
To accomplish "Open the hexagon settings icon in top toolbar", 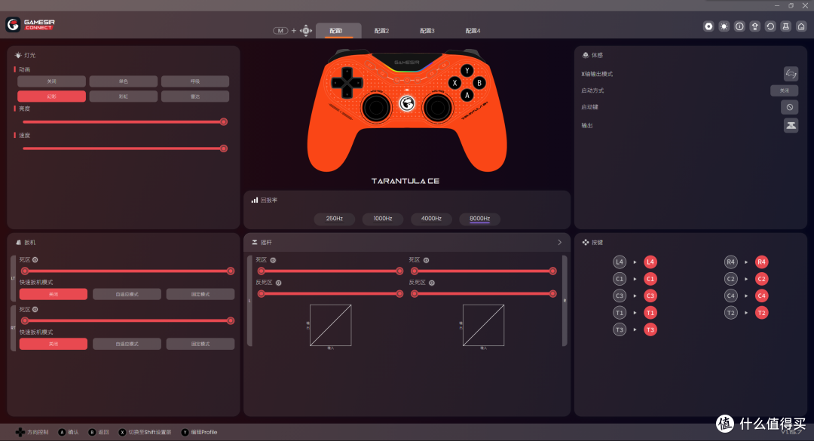I will pyautogui.click(x=708, y=26).
